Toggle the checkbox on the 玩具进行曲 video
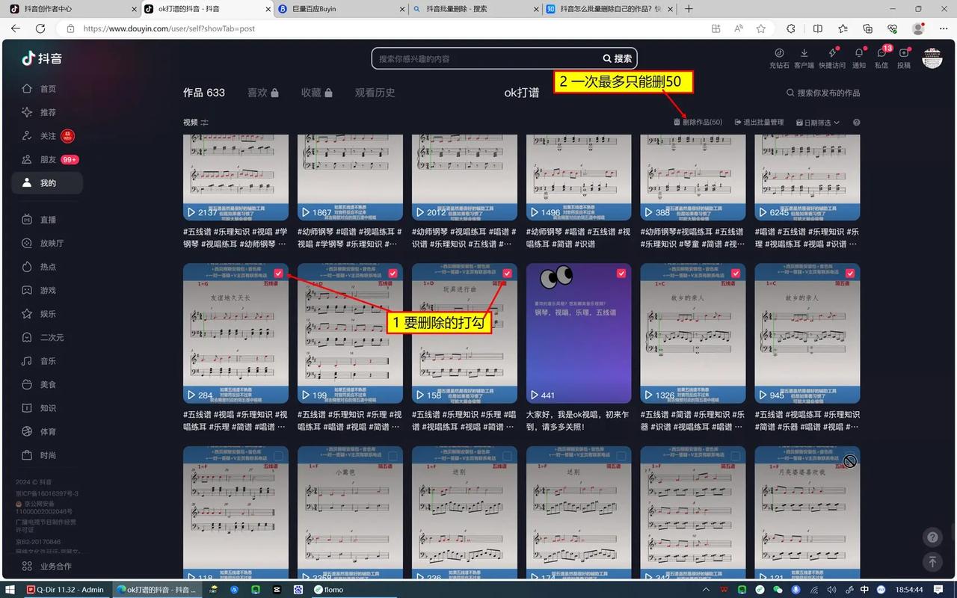 click(506, 274)
